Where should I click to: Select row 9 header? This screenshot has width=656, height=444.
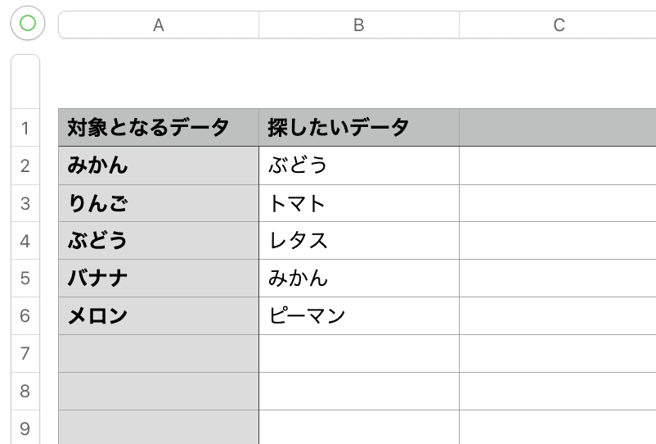pyautogui.click(x=25, y=428)
